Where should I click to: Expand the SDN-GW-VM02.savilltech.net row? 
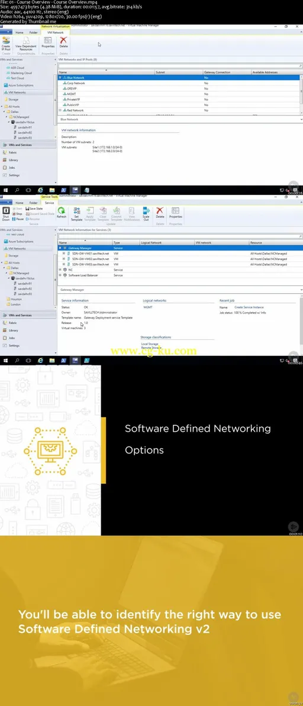tap(63, 259)
